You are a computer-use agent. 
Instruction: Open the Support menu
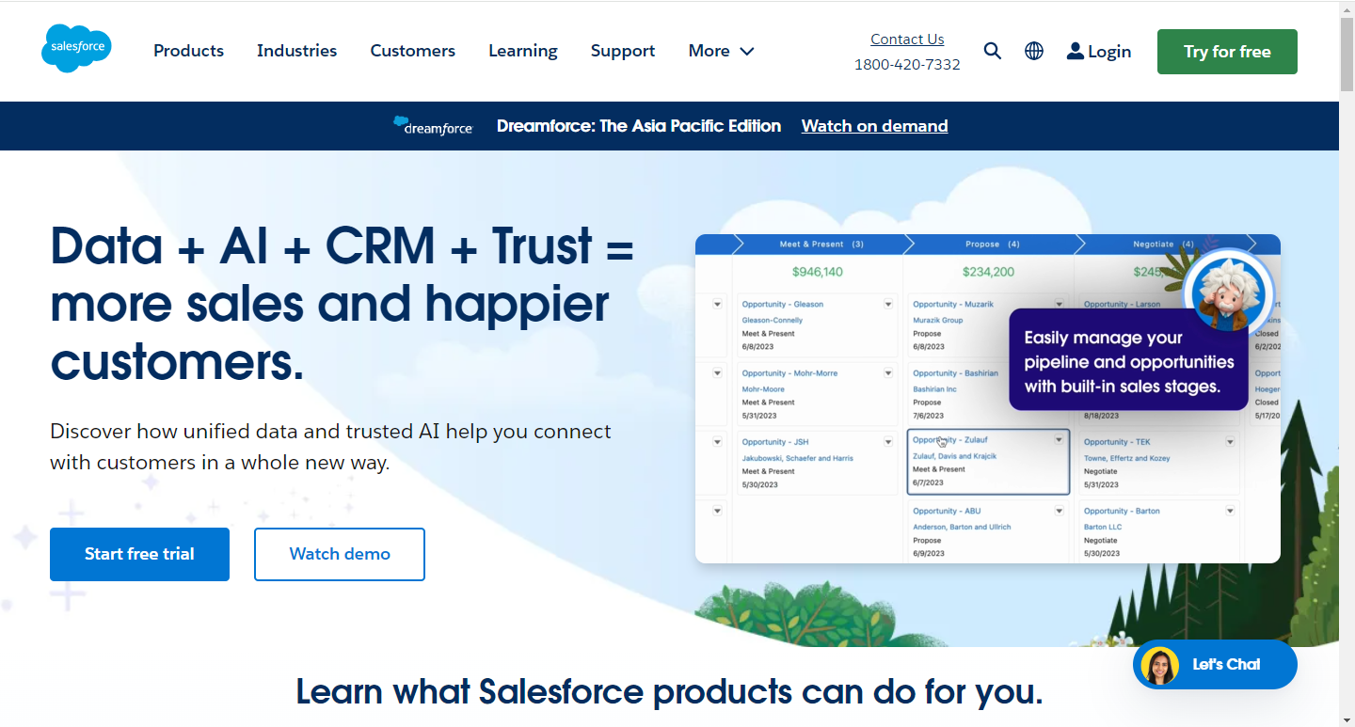tap(623, 51)
